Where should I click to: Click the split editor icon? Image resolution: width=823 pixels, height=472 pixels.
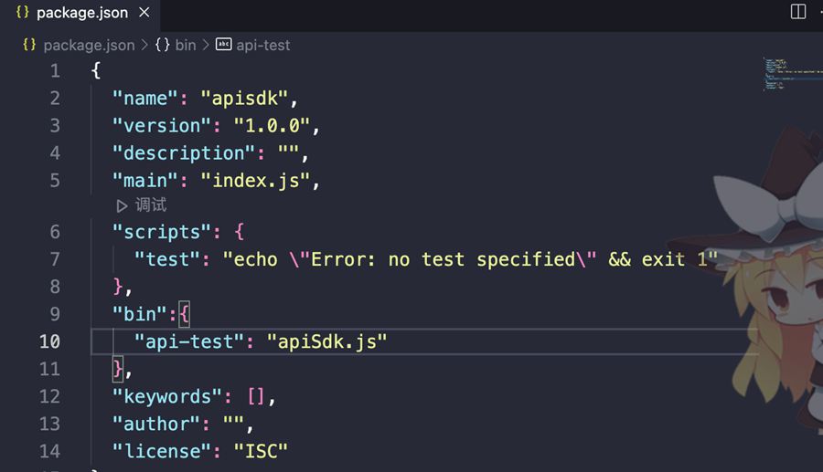click(x=797, y=12)
